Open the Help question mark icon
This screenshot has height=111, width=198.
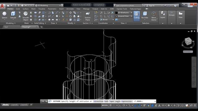pyautogui.click(x=175, y=6)
